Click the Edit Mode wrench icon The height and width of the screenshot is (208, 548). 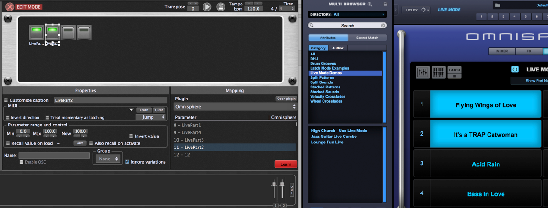[10, 6]
